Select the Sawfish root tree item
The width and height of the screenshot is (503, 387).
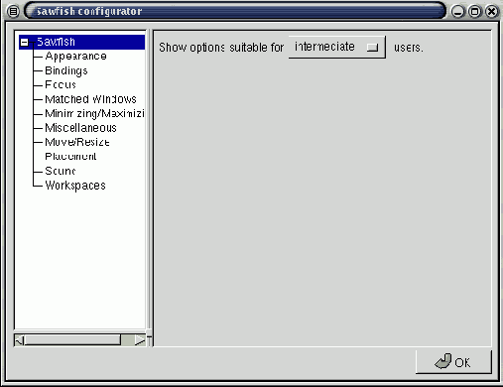click(81, 42)
